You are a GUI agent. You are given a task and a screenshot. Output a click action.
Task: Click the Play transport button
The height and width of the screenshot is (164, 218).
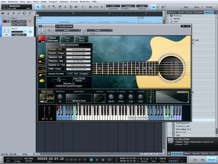(x=97, y=160)
